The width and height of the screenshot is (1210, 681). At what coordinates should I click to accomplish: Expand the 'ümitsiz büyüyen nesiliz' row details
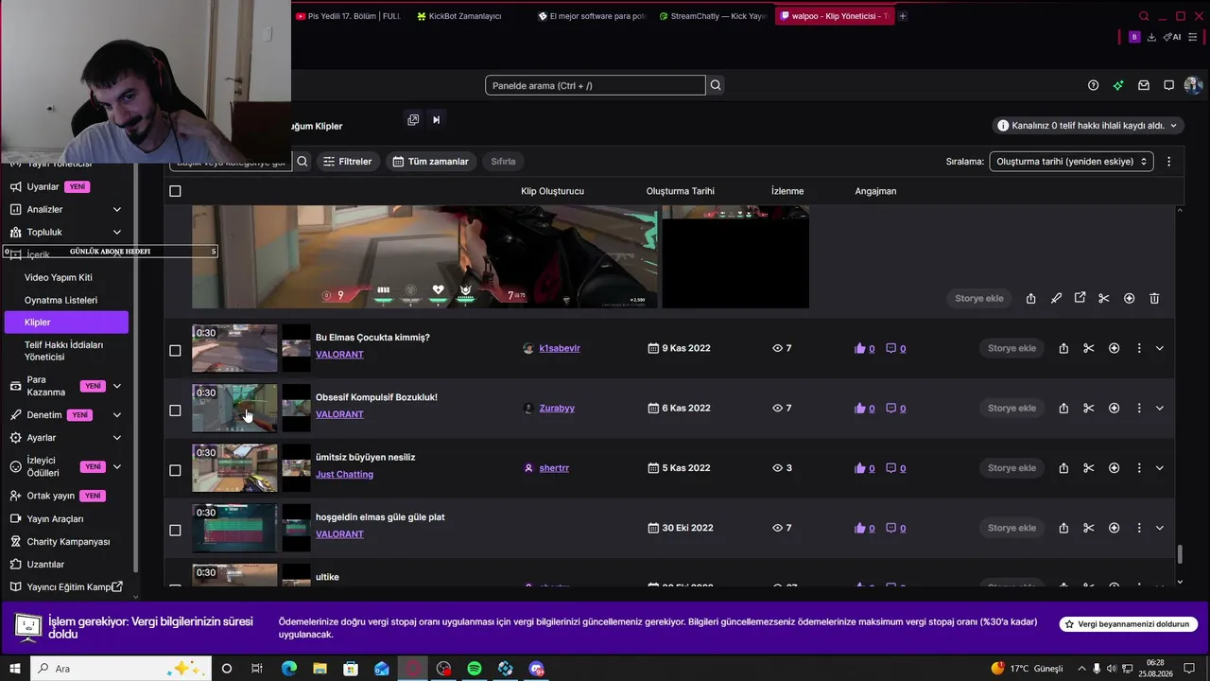point(1160,468)
